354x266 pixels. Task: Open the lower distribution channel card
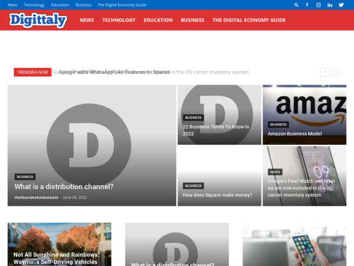177,244
